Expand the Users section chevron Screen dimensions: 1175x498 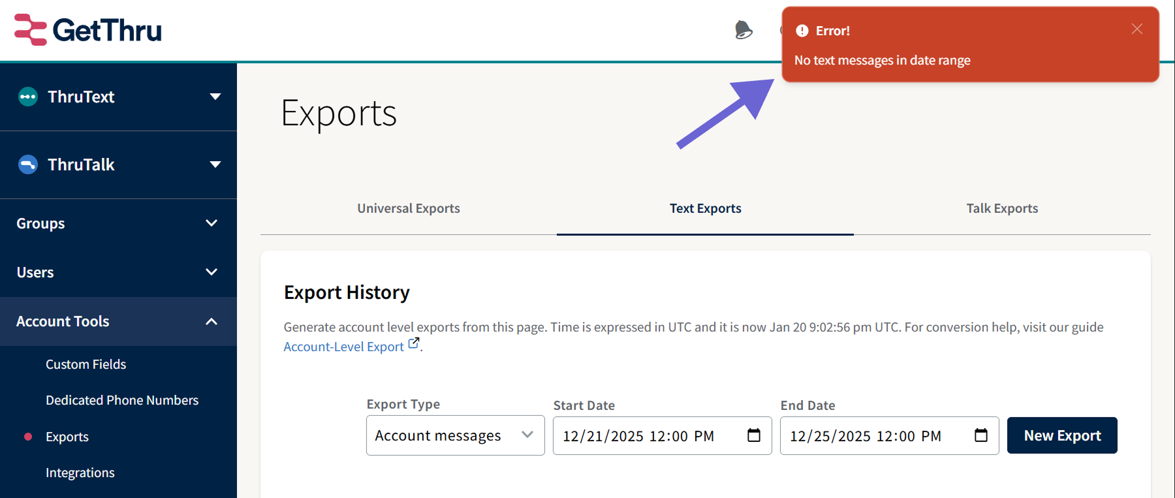(x=211, y=272)
